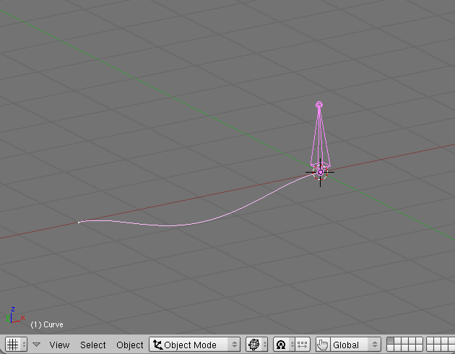Open the rotation/scaling pivot selector

[x=284, y=345]
